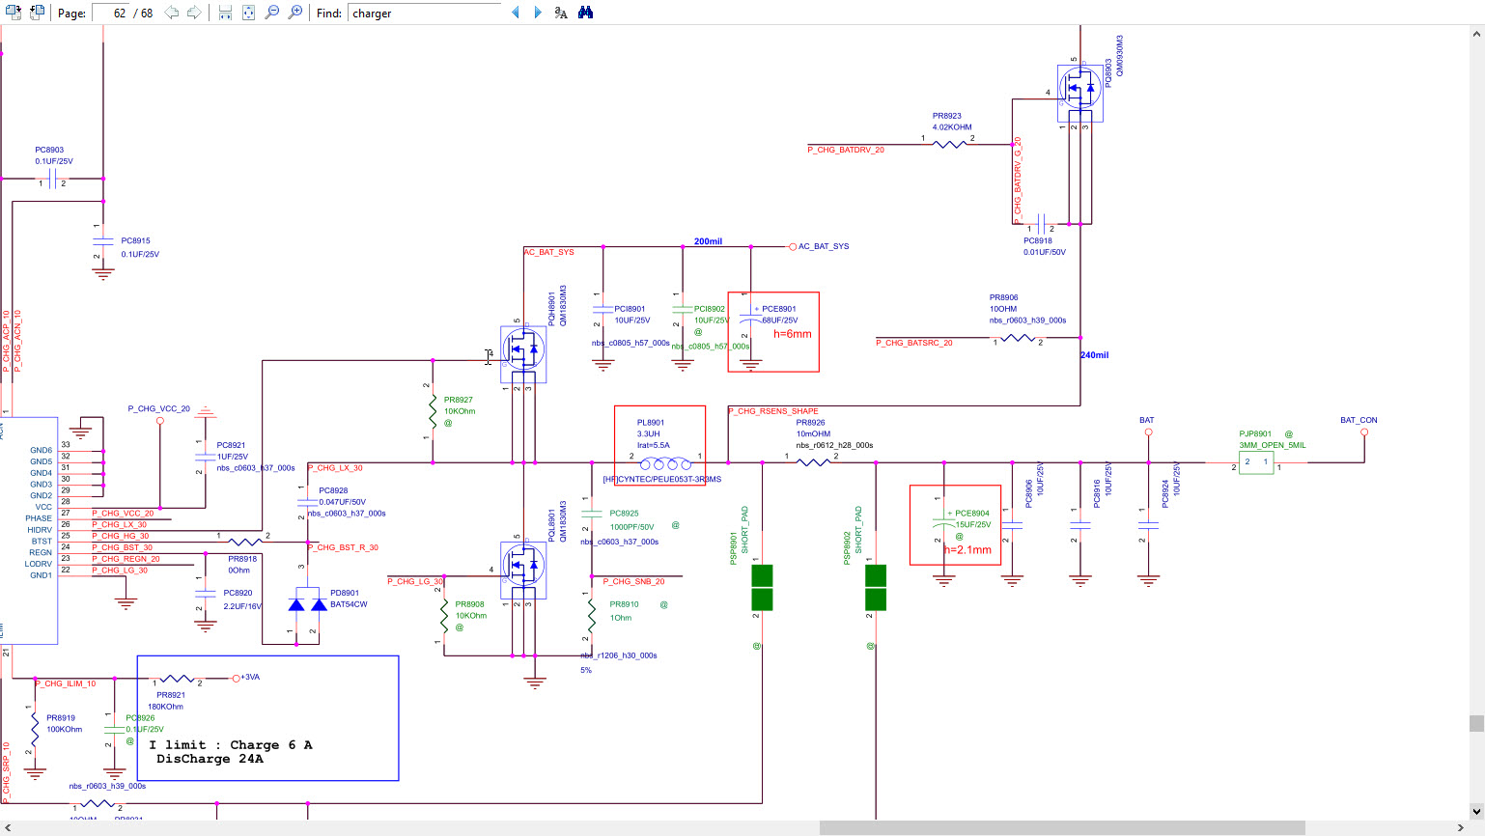The height and width of the screenshot is (836, 1485).
Task: Zoom in with the plus magnifier
Action: pos(295,13)
